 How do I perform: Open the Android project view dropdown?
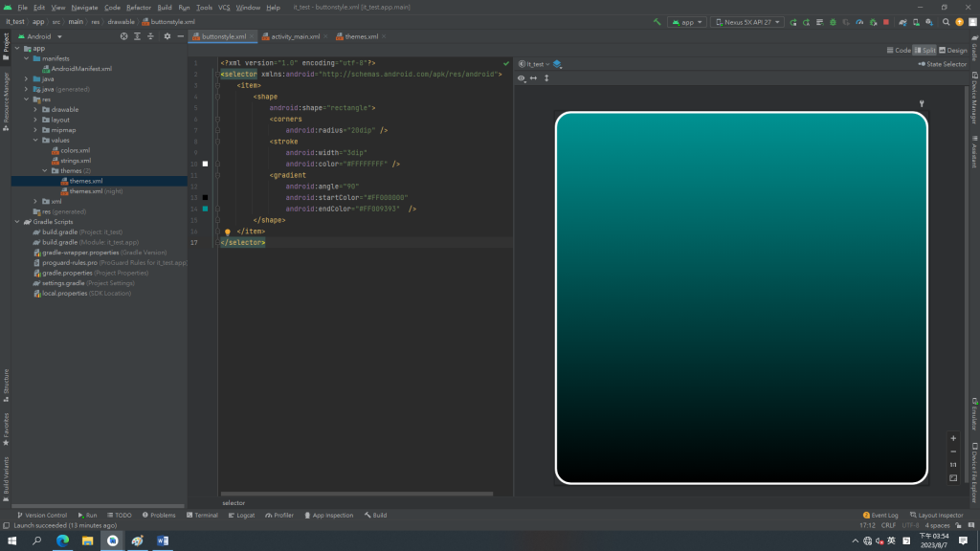(40, 36)
